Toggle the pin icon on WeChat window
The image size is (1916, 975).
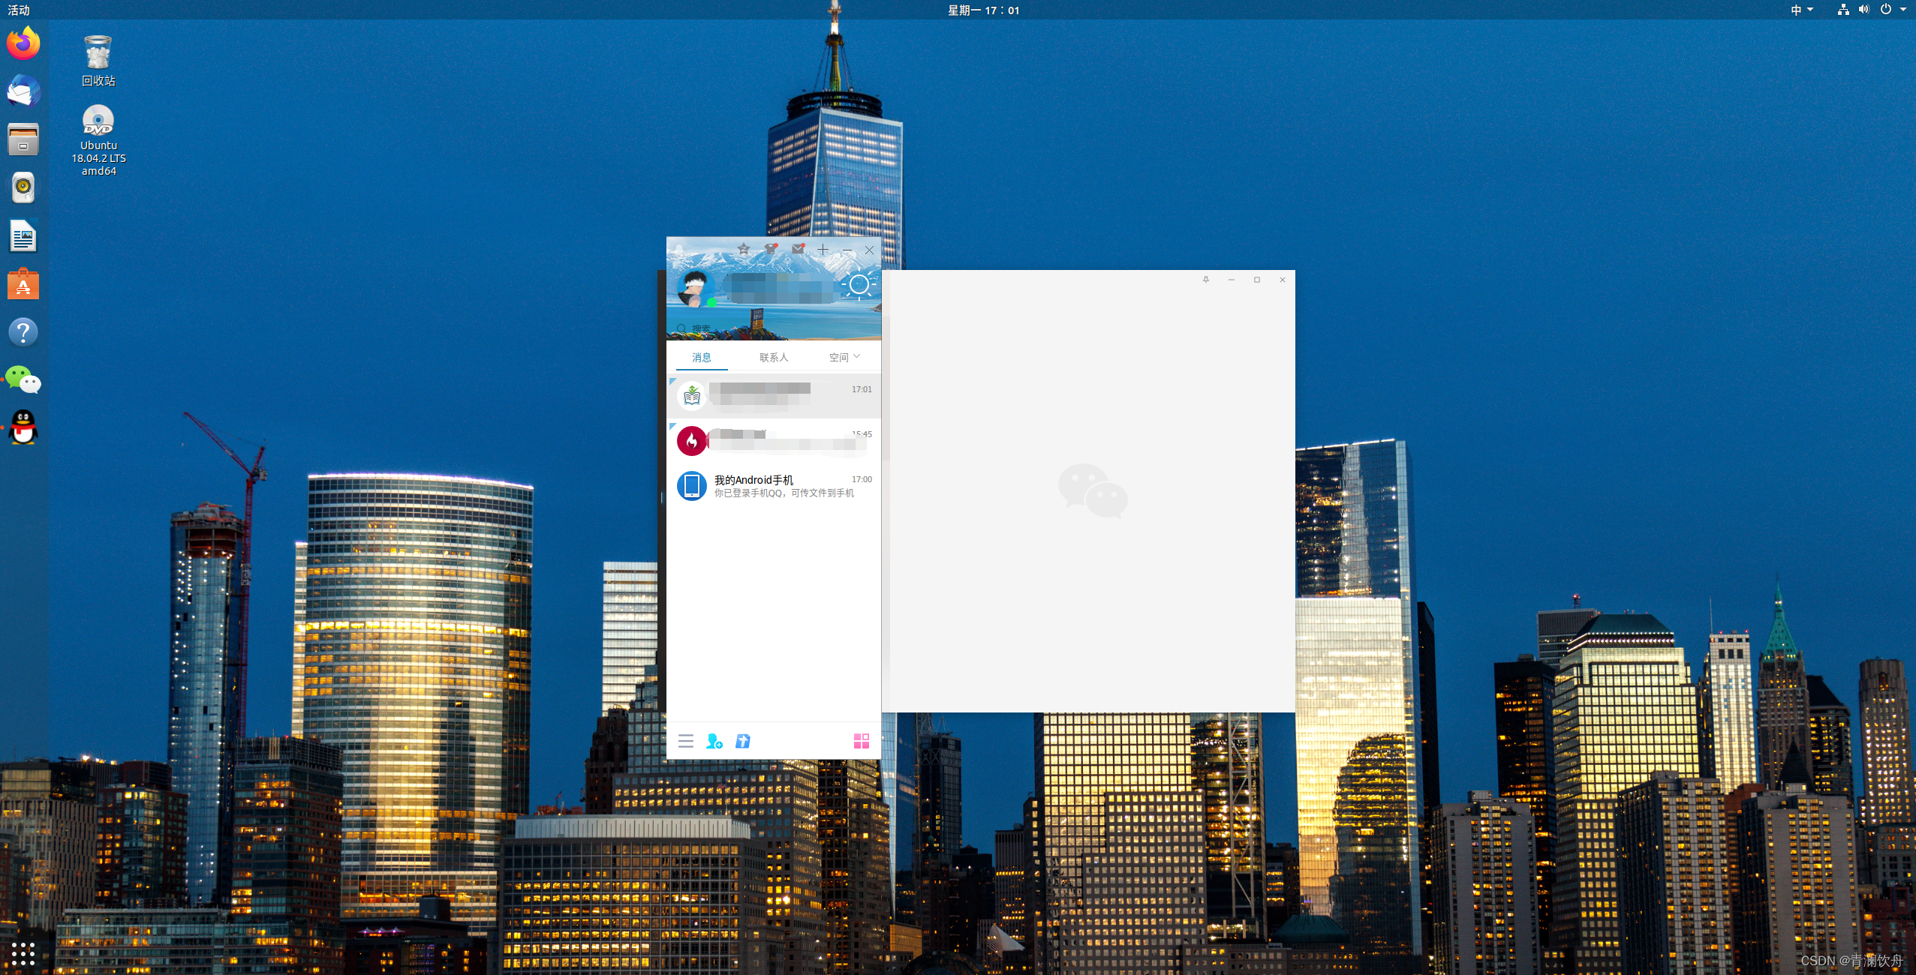click(x=1206, y=280)
